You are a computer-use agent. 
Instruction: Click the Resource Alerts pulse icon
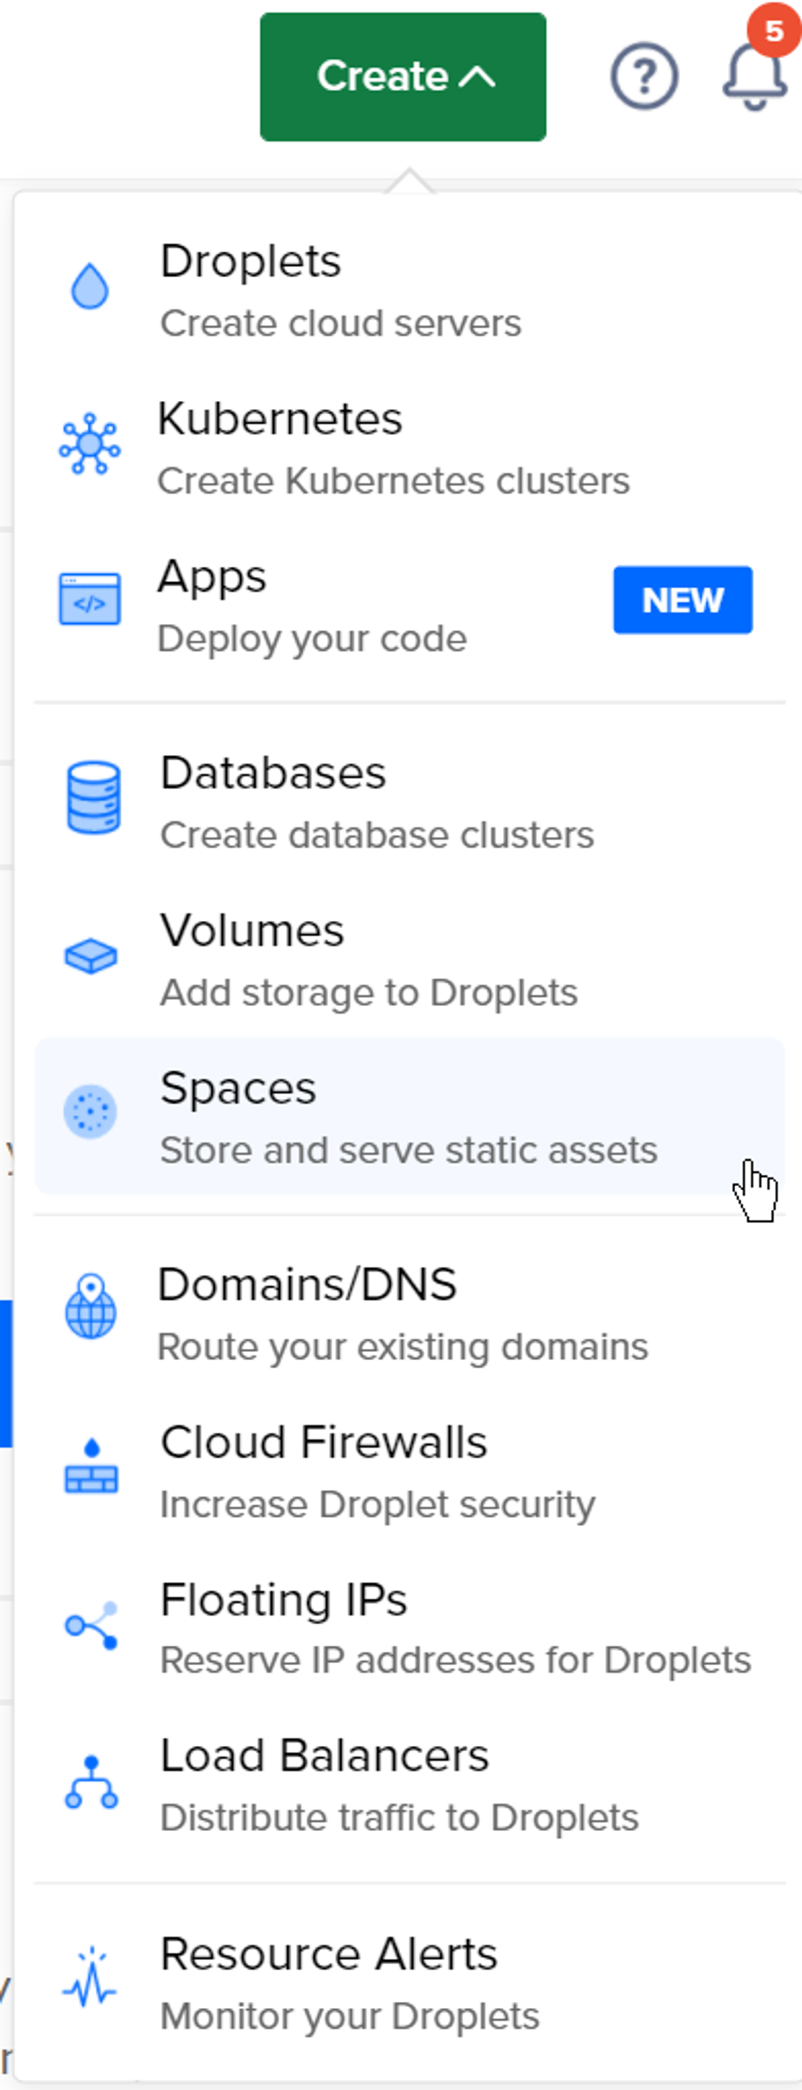click(90, 1977)
